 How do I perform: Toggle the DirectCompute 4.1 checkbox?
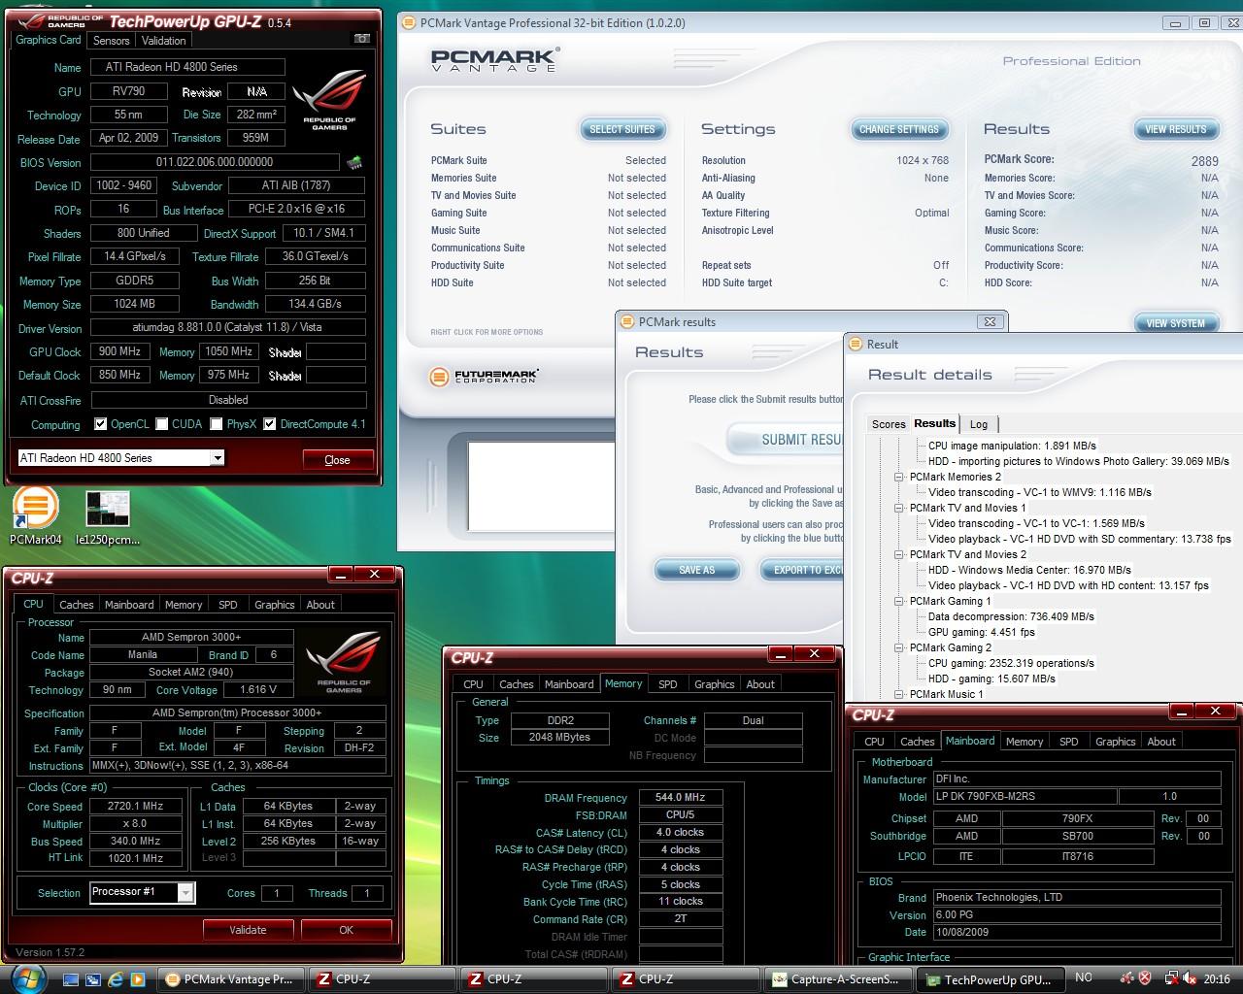tap(270, 424)
